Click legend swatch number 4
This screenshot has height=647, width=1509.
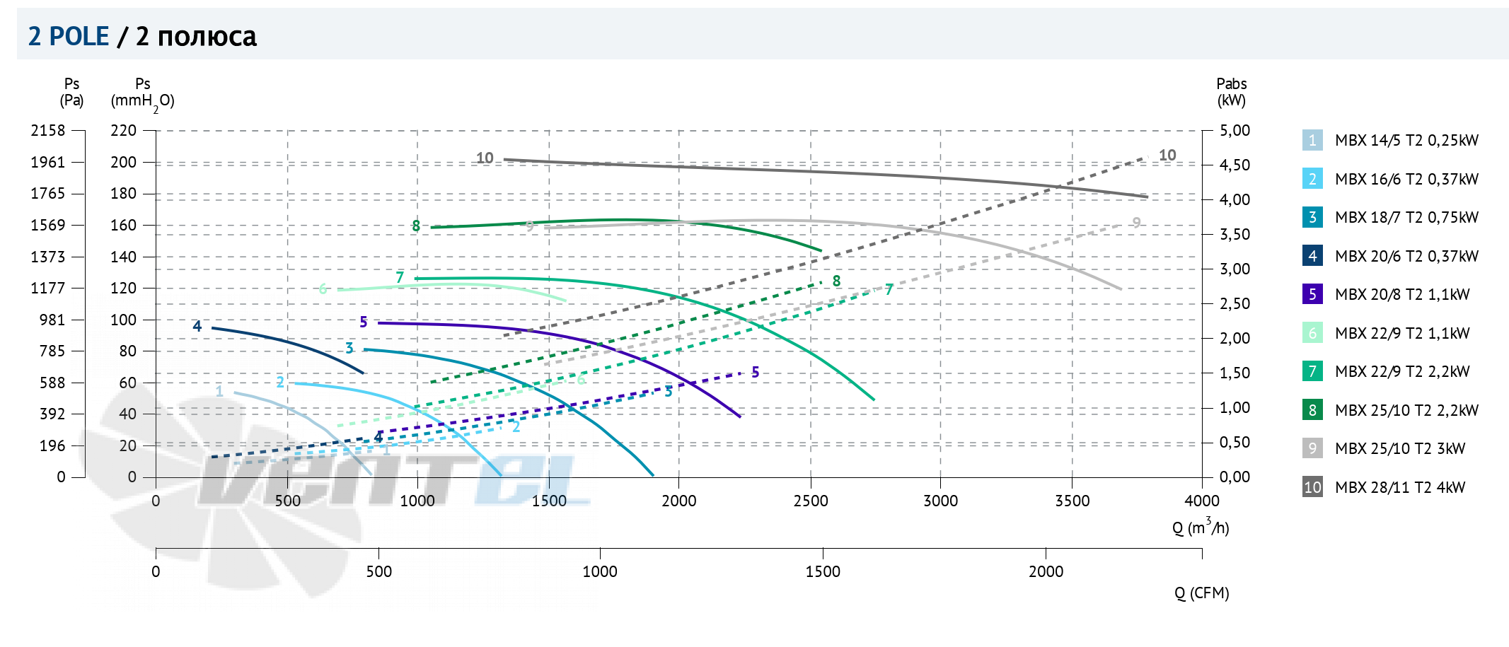1312,256
